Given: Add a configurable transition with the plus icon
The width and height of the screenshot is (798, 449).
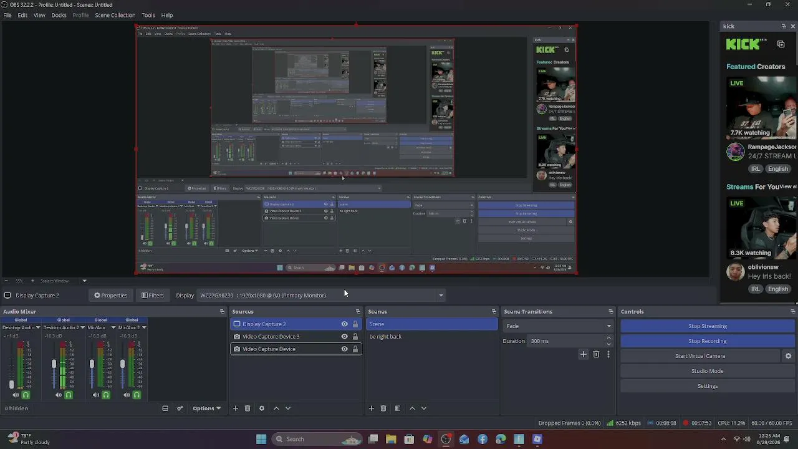Looking at the screenshot, I should pos(584,354).
